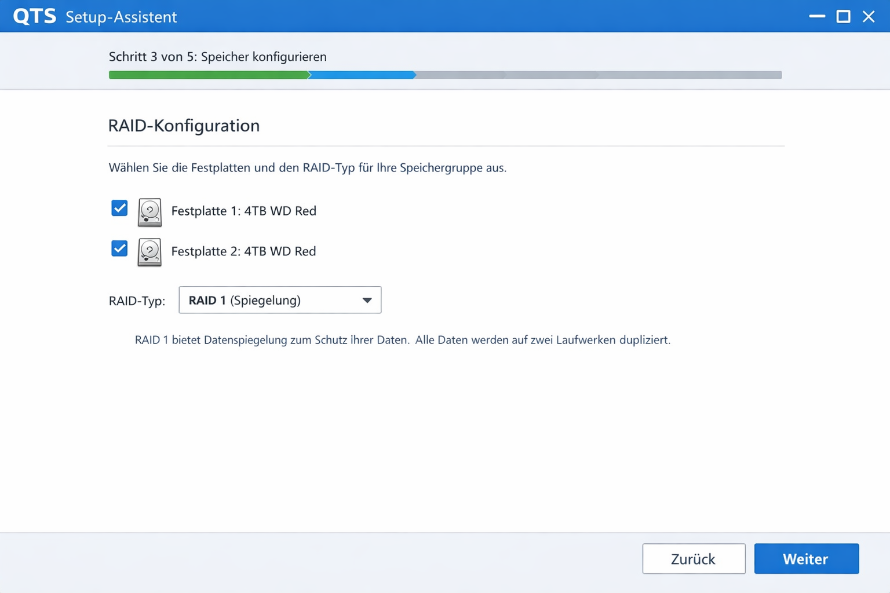Uncheck the Festplatte 1 checkbox
The height and width of the screenshot is (593, 890).
119,208
